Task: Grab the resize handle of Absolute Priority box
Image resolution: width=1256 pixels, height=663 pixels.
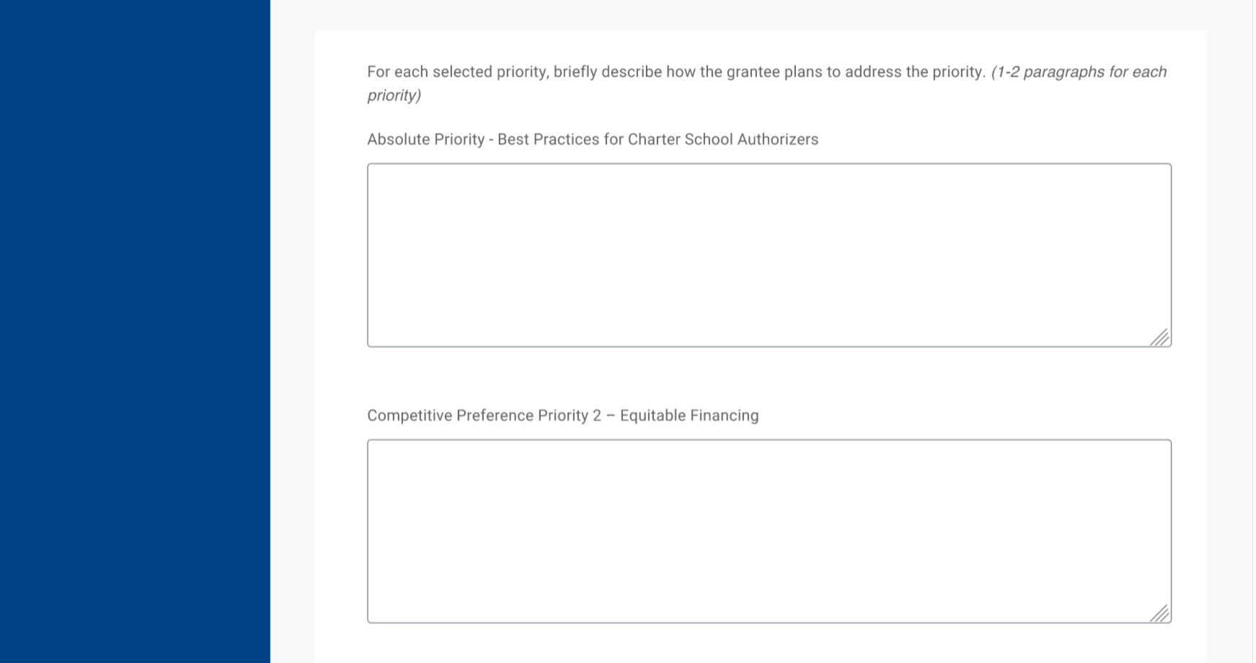Action: pos(1159,337)
